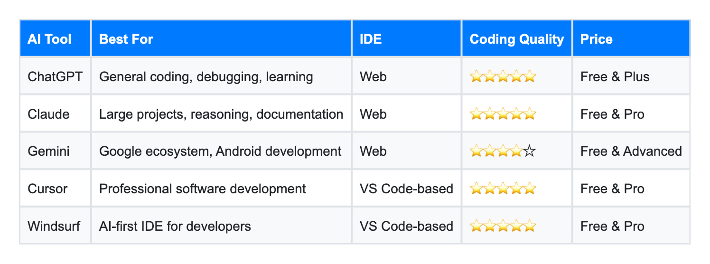Click 'Free & Pro' in the Claude row

(612, 113)
